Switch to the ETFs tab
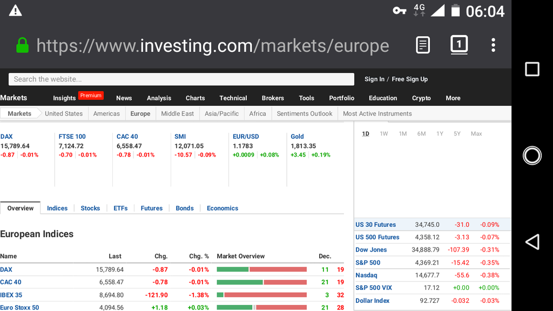This screenshot has width=553, height=311. click(x=120, y=208)
